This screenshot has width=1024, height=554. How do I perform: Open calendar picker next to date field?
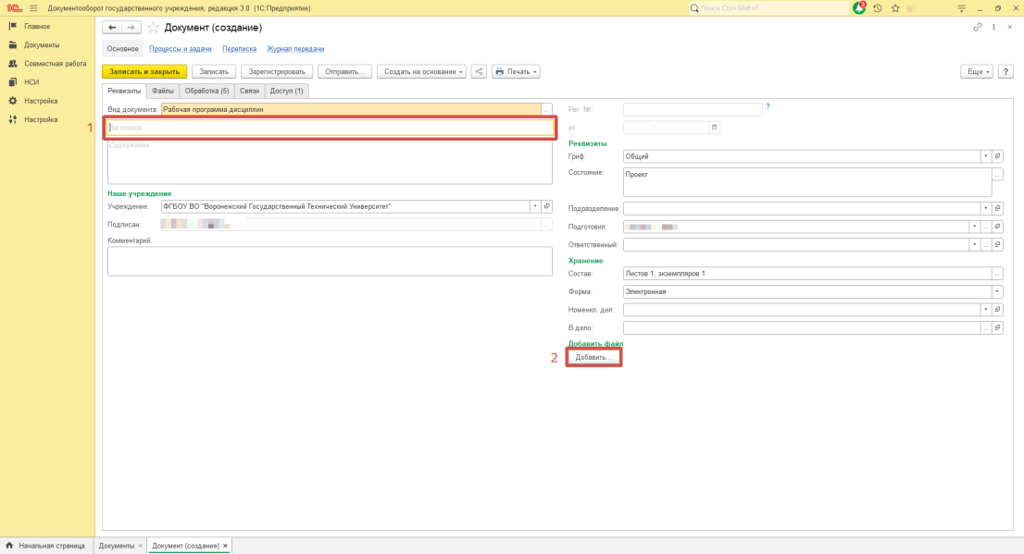(x=714, y=128)
